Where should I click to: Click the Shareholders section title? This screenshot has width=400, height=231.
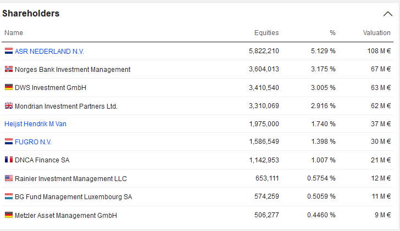pyautogui.click(x=31, y=14)
